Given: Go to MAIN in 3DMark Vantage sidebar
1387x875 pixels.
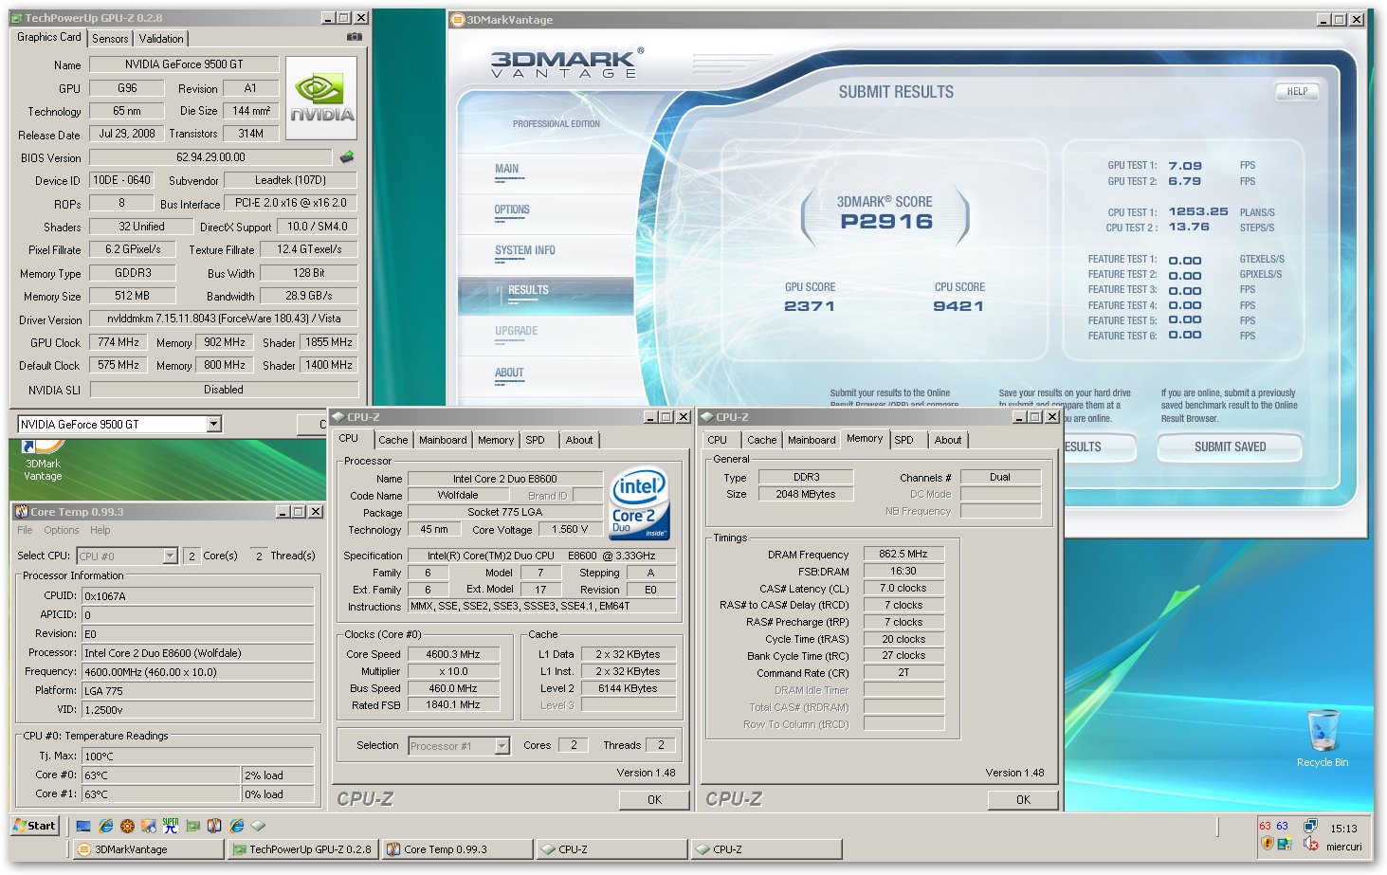Looking at the screenshot, I should (507, 169).
